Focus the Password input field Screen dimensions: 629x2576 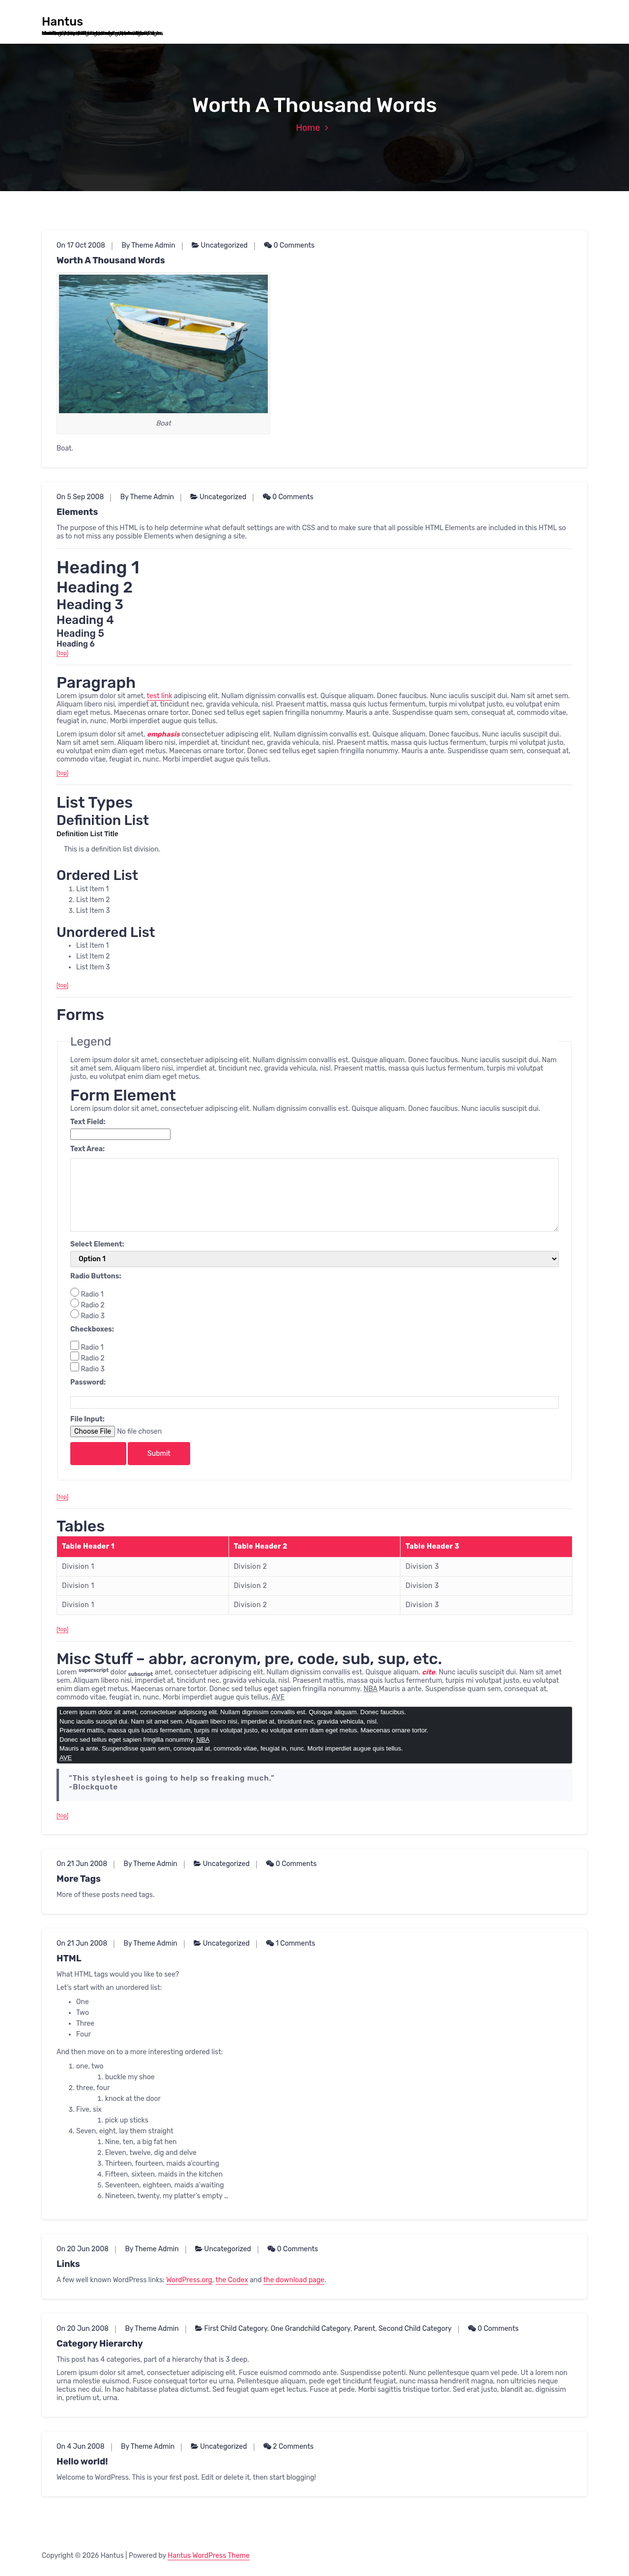click(x=314, y=1402)
